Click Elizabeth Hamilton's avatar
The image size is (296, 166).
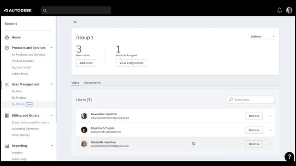pyautogui.click(x=84, y=144)
